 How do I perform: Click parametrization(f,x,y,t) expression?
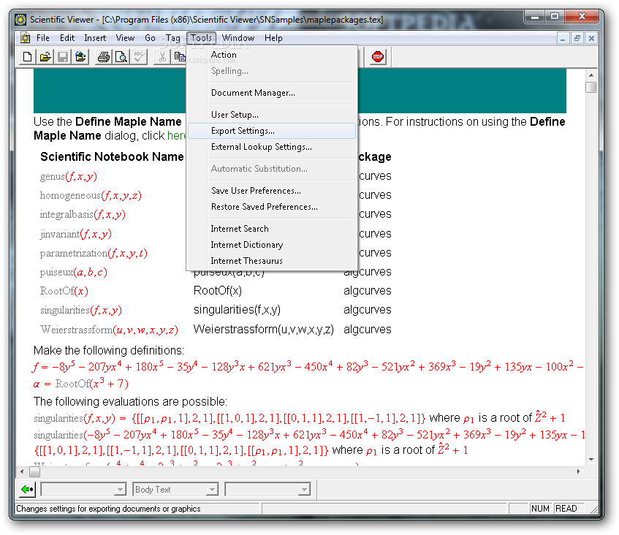(94, 253)
